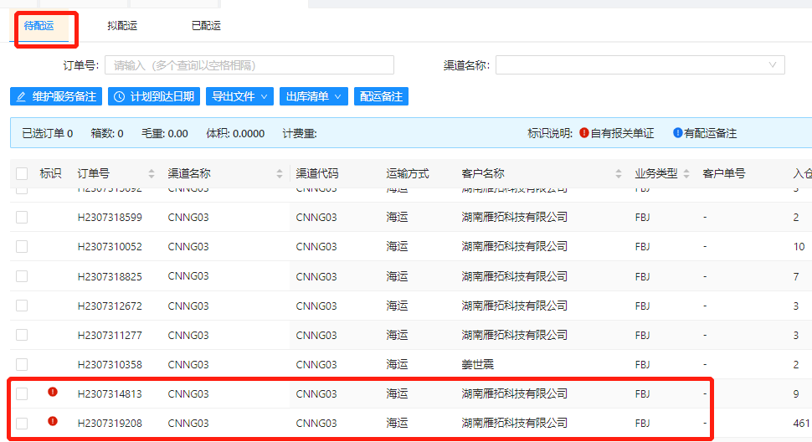Switch to the 拟配运 tab
Image resolution: width=812 pixels, height=442 pixels.
point(122,26)
